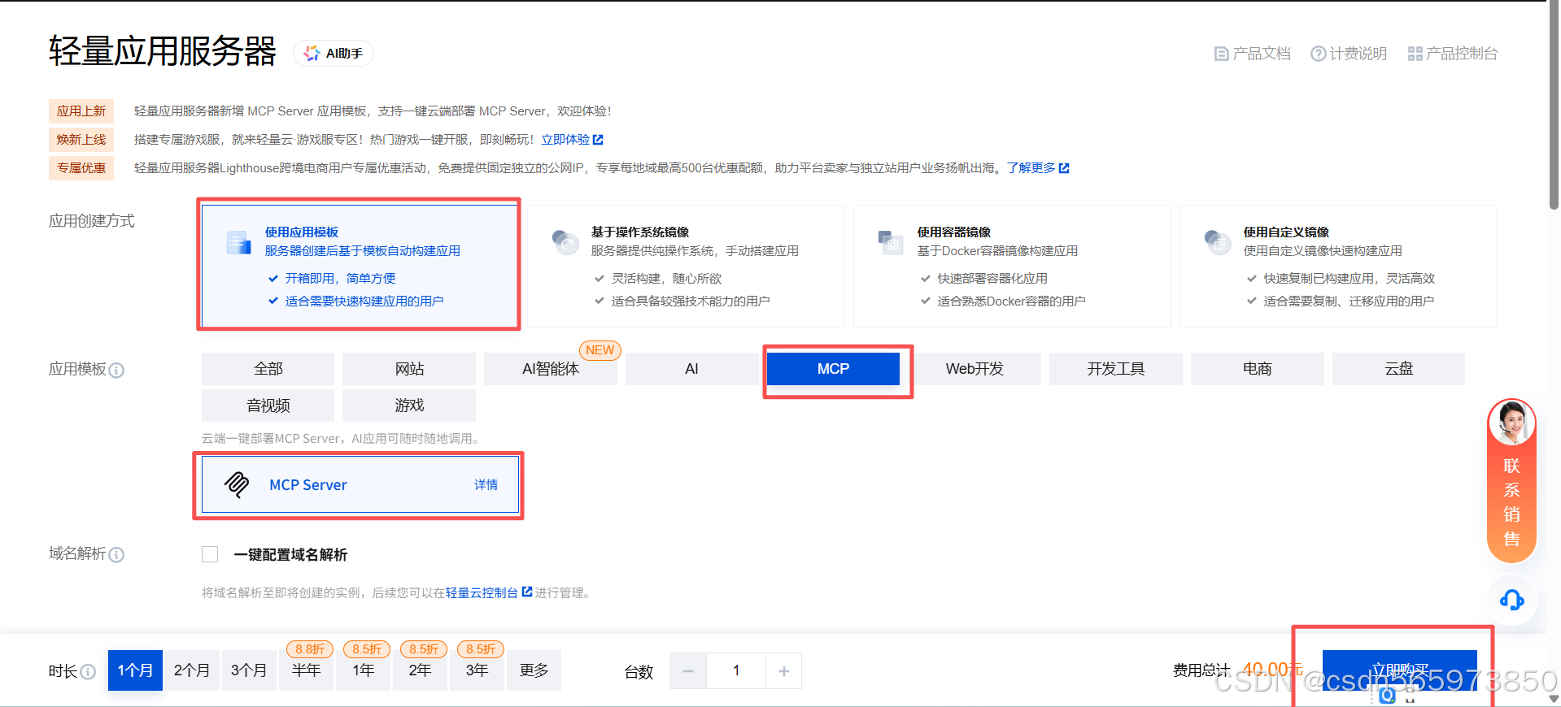This screenshot has width=1561, height=707.
Task: Switch to Web开发 template tab
Action: (x=975, y=369)
